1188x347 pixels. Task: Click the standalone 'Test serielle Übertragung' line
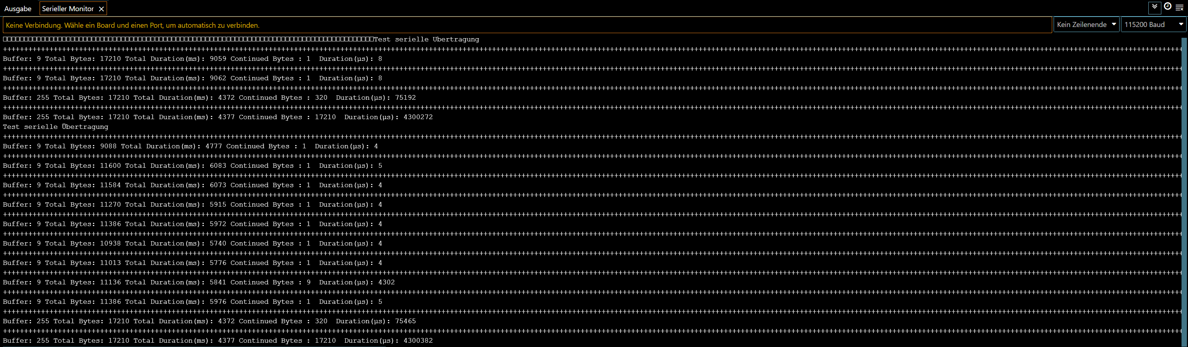tap(56, 127)
